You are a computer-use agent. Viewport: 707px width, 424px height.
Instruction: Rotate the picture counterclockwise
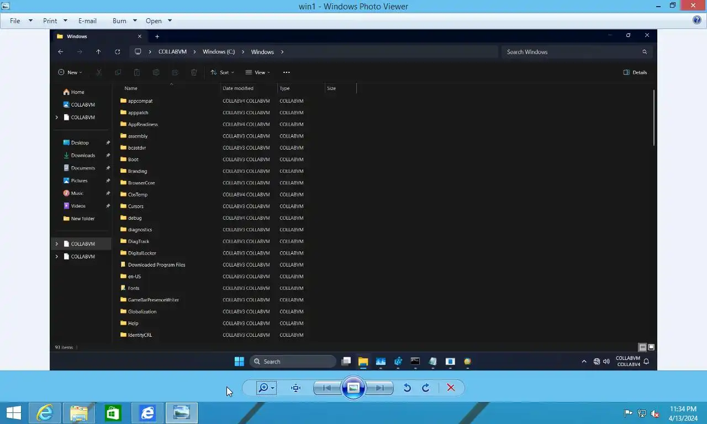tap(407, 388)
